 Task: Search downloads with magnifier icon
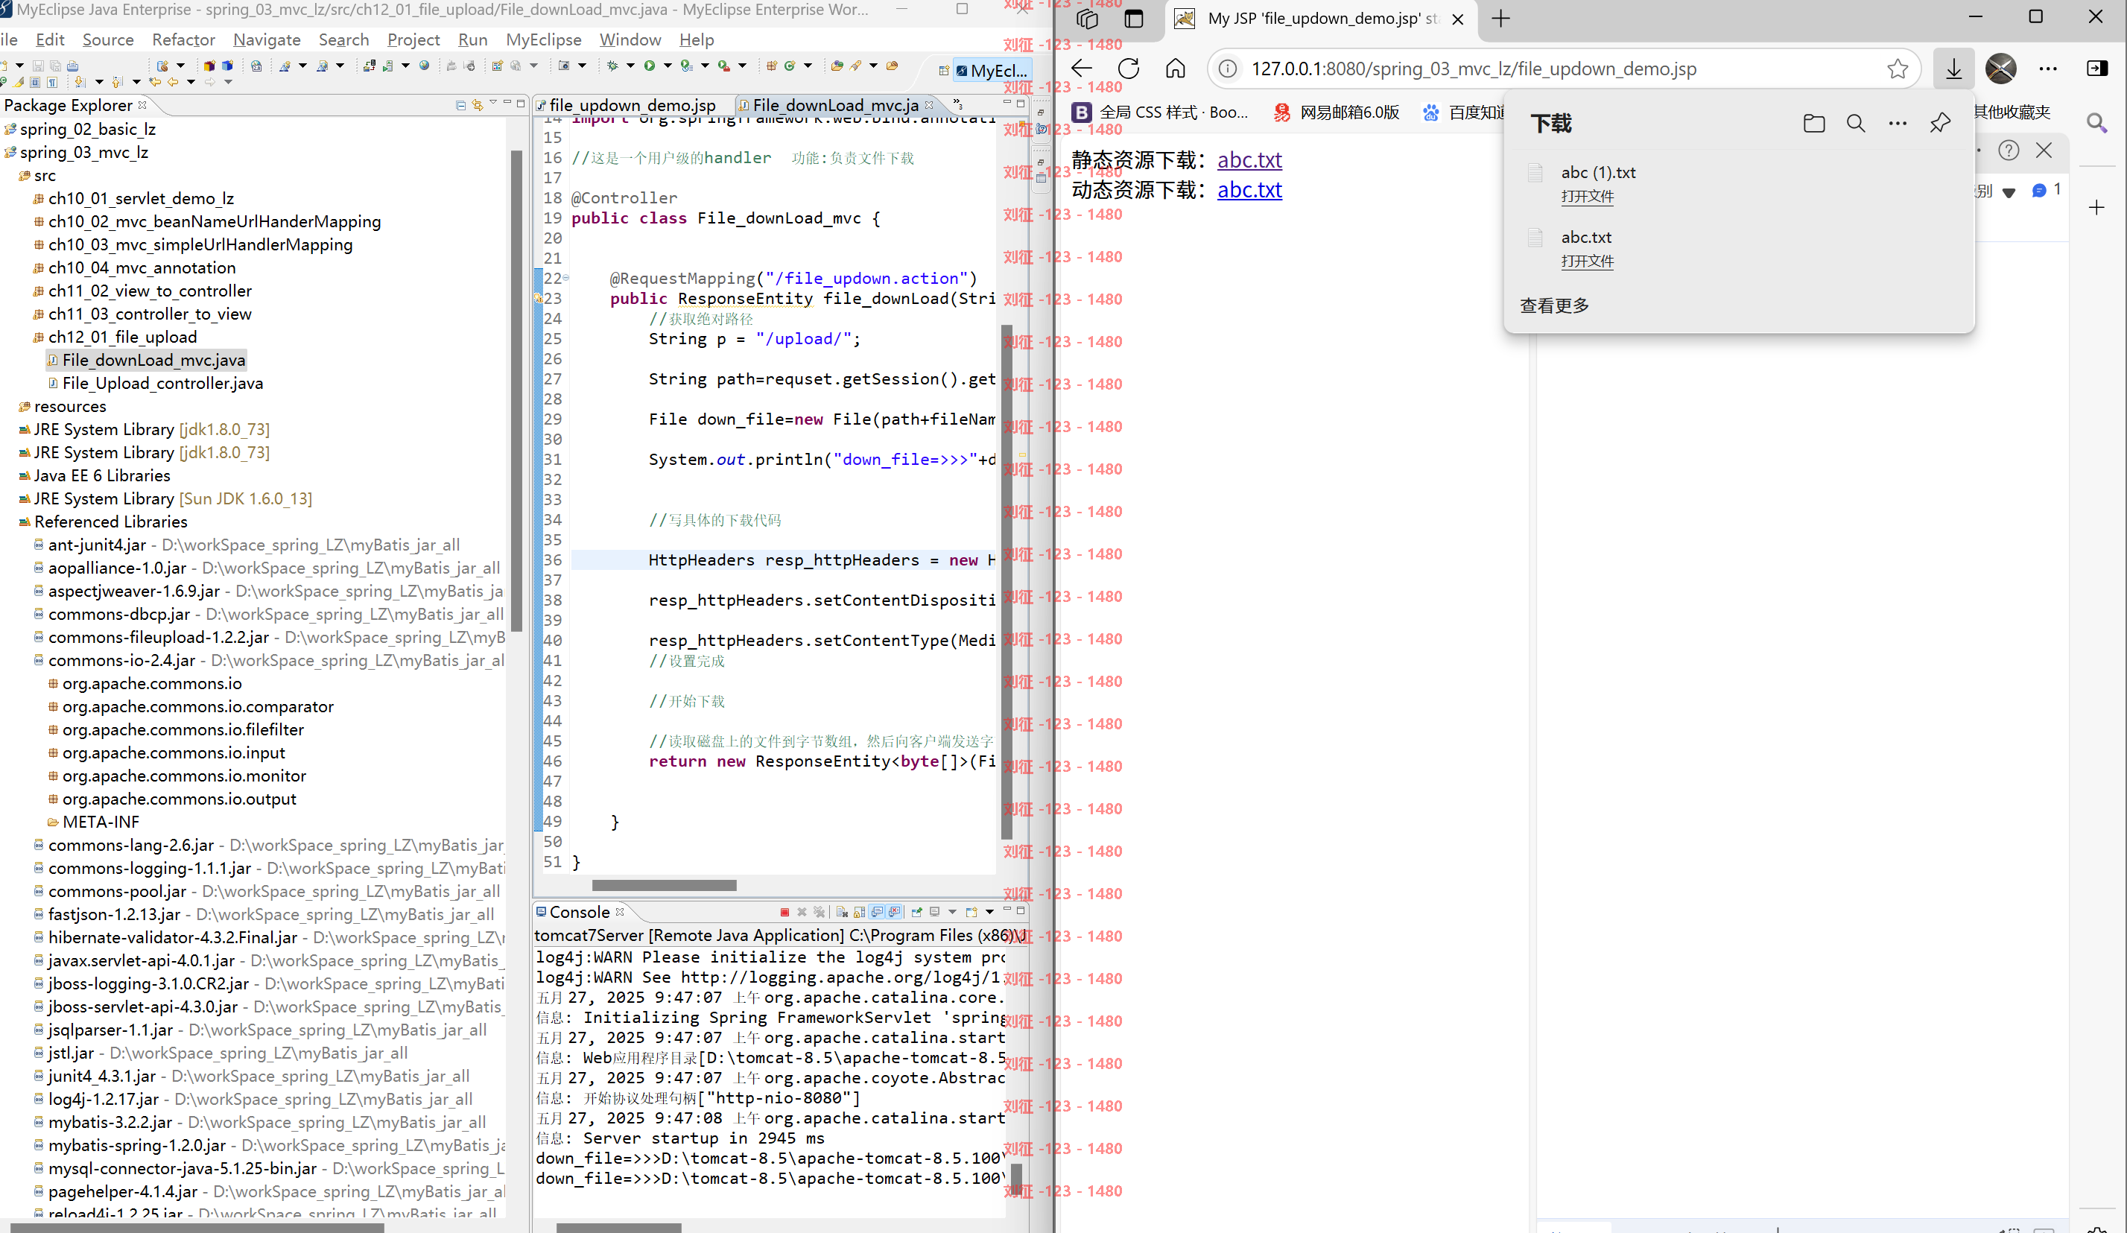coord(1855,123)
